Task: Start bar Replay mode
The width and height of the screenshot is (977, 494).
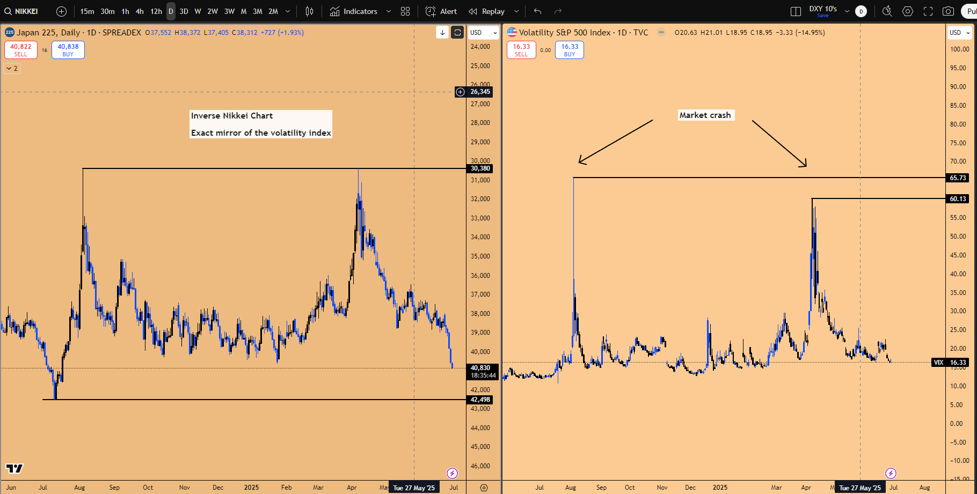Action: [x=486, y=11]
